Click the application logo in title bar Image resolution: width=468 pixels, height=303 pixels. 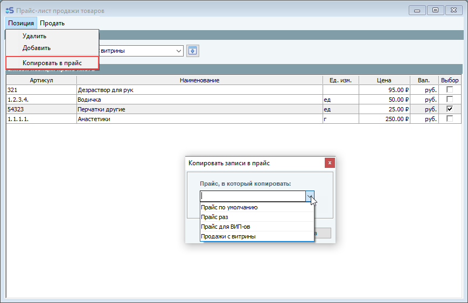pos(9,10)
